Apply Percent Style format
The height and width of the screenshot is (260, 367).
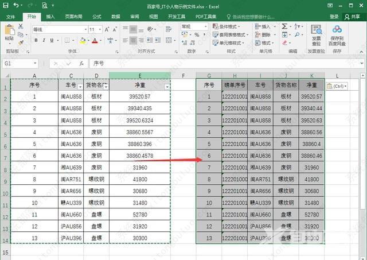pos(197,35)
